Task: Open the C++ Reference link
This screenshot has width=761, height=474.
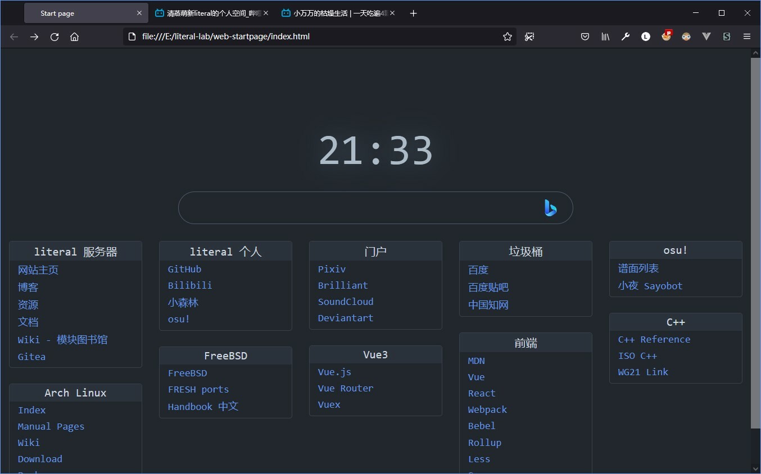Action: 654,339
